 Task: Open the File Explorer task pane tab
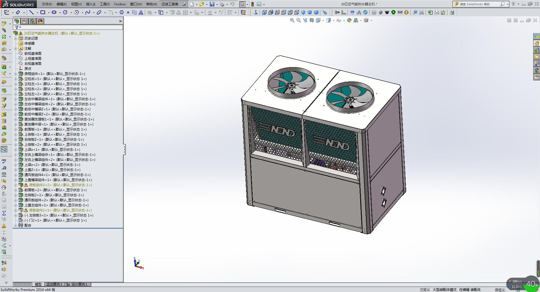point(537,57)
